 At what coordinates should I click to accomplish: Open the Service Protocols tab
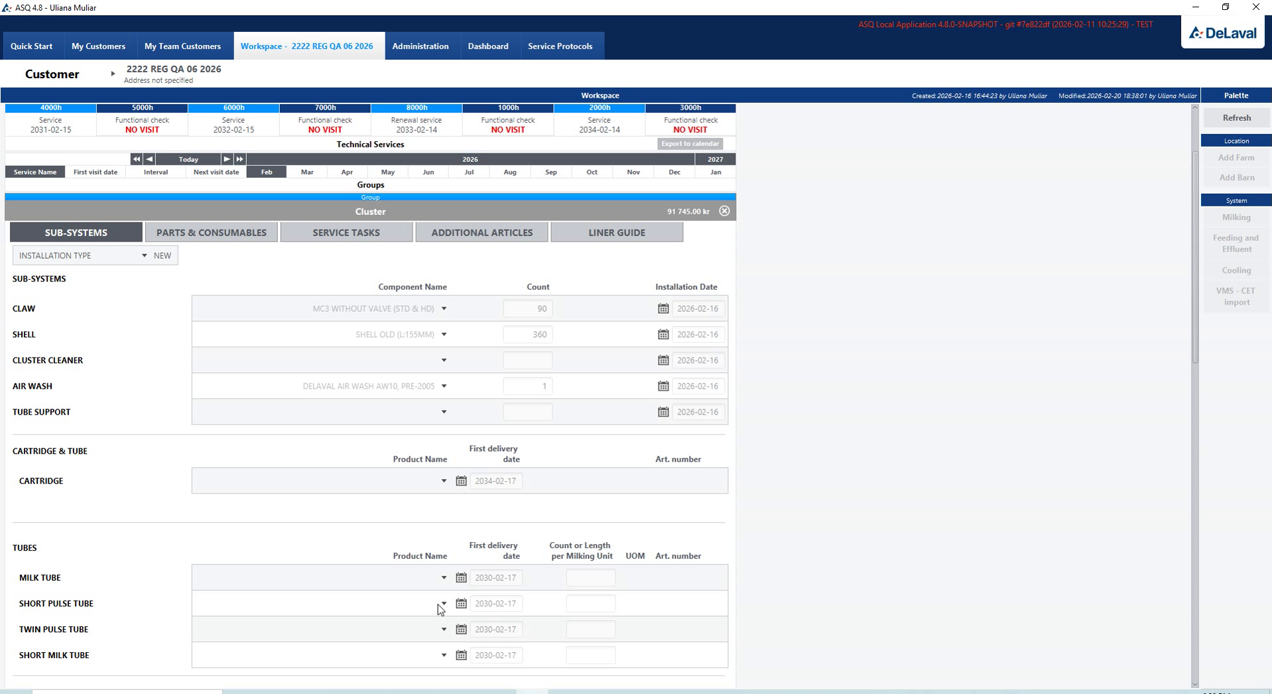(560, 46)
